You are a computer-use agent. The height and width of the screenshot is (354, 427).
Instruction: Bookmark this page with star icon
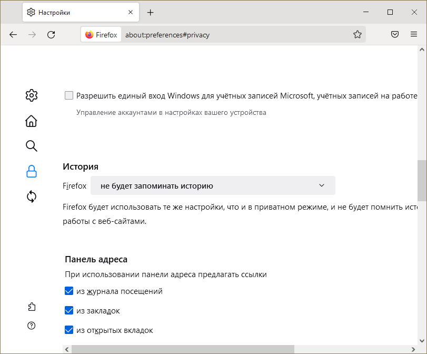pyautogui.click(x=358, y=35)
